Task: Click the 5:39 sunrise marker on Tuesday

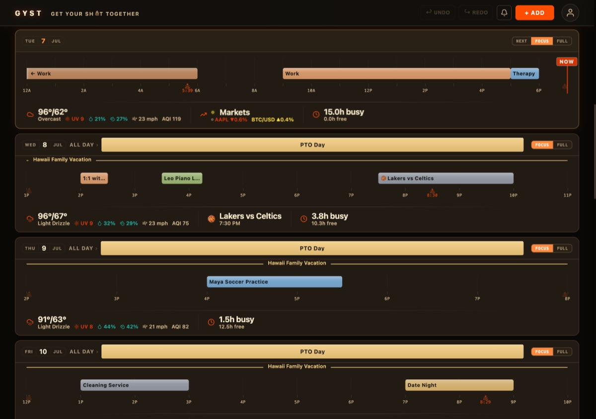Action: [187, 88]
